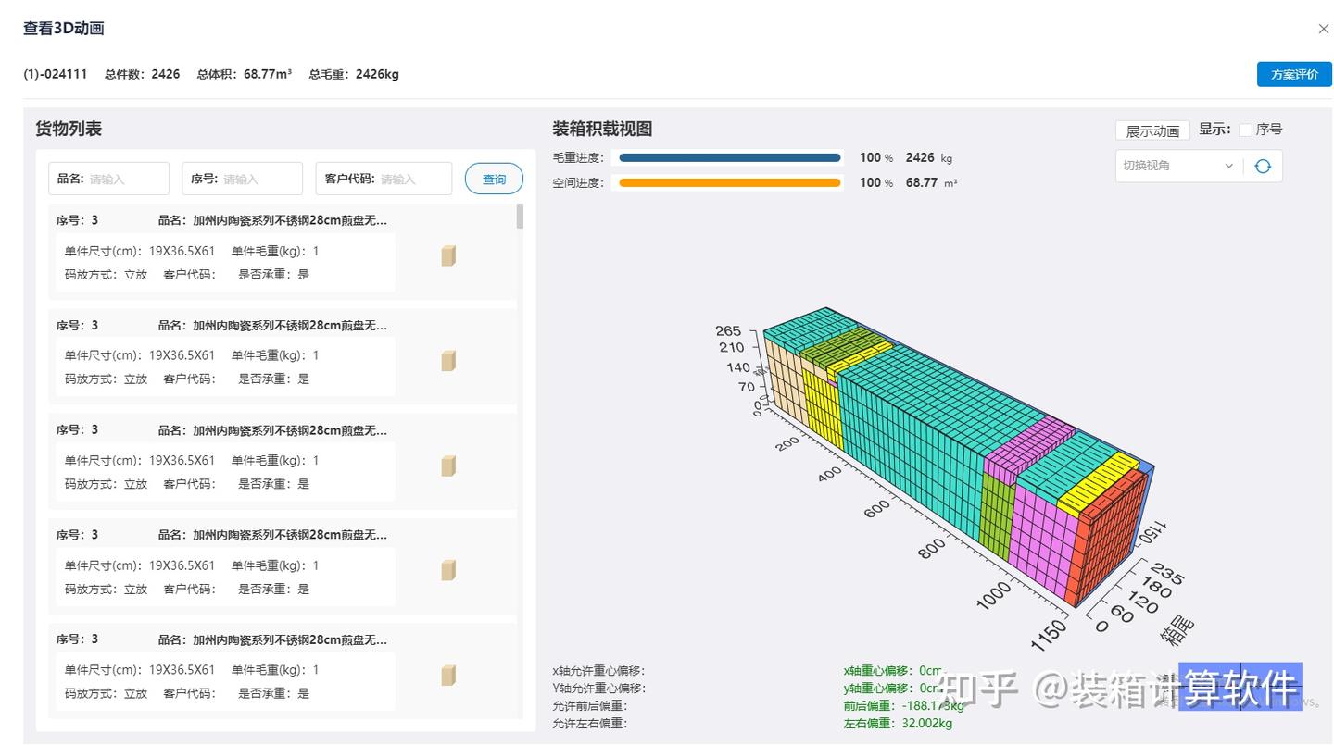
Task: Click the (1)-024111 container label
Action: [56, 74]
